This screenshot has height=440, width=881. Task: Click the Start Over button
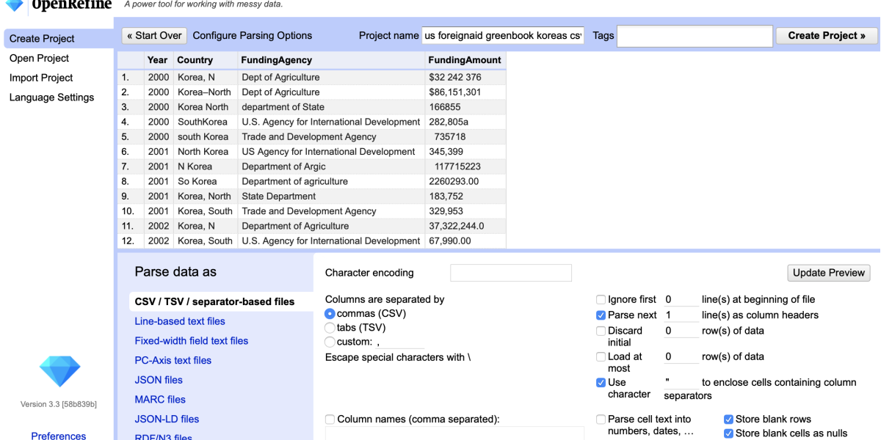[154, 35]
